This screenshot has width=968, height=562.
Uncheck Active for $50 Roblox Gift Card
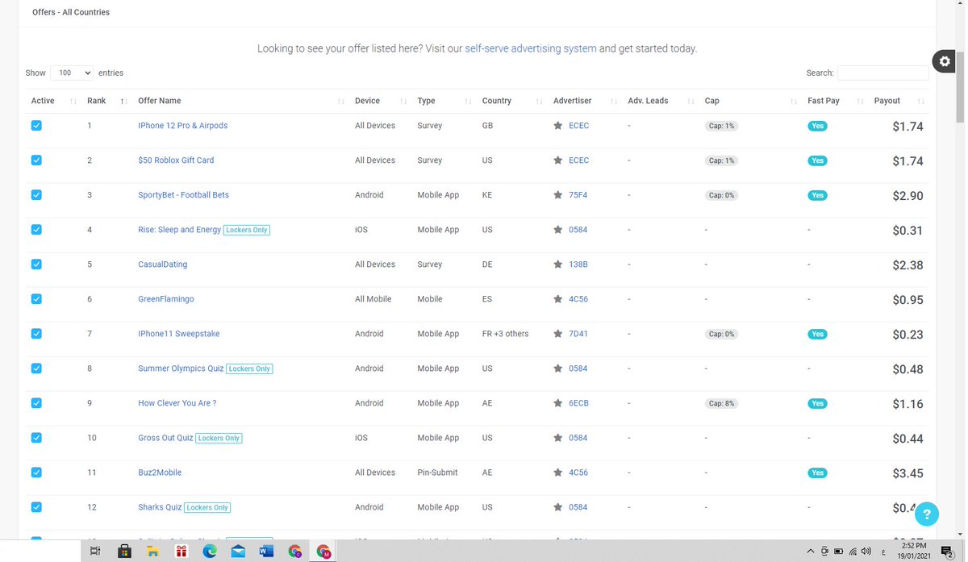coord(36,160)
